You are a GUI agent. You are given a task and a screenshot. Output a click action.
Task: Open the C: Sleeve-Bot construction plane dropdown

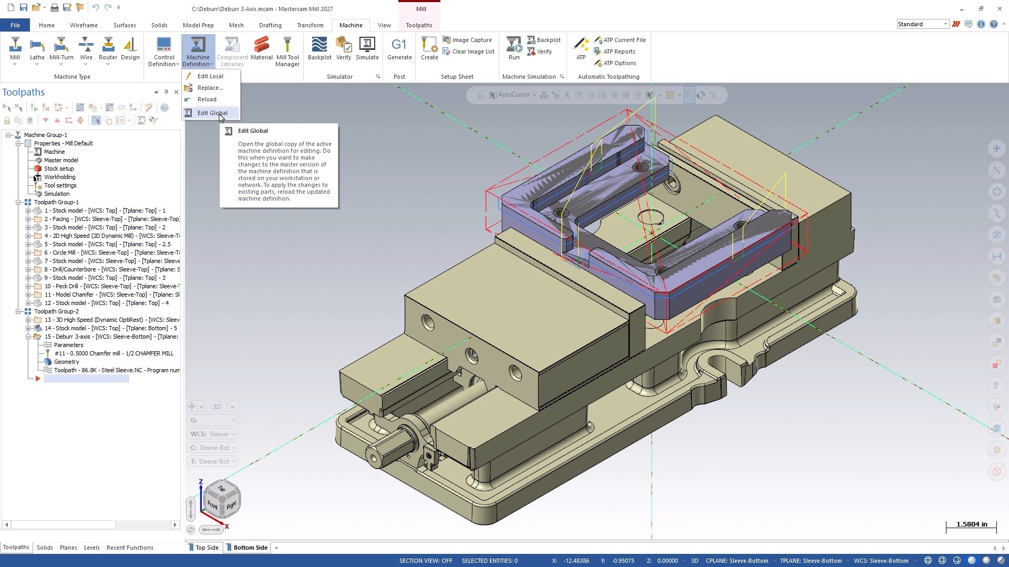click(212, 448)
